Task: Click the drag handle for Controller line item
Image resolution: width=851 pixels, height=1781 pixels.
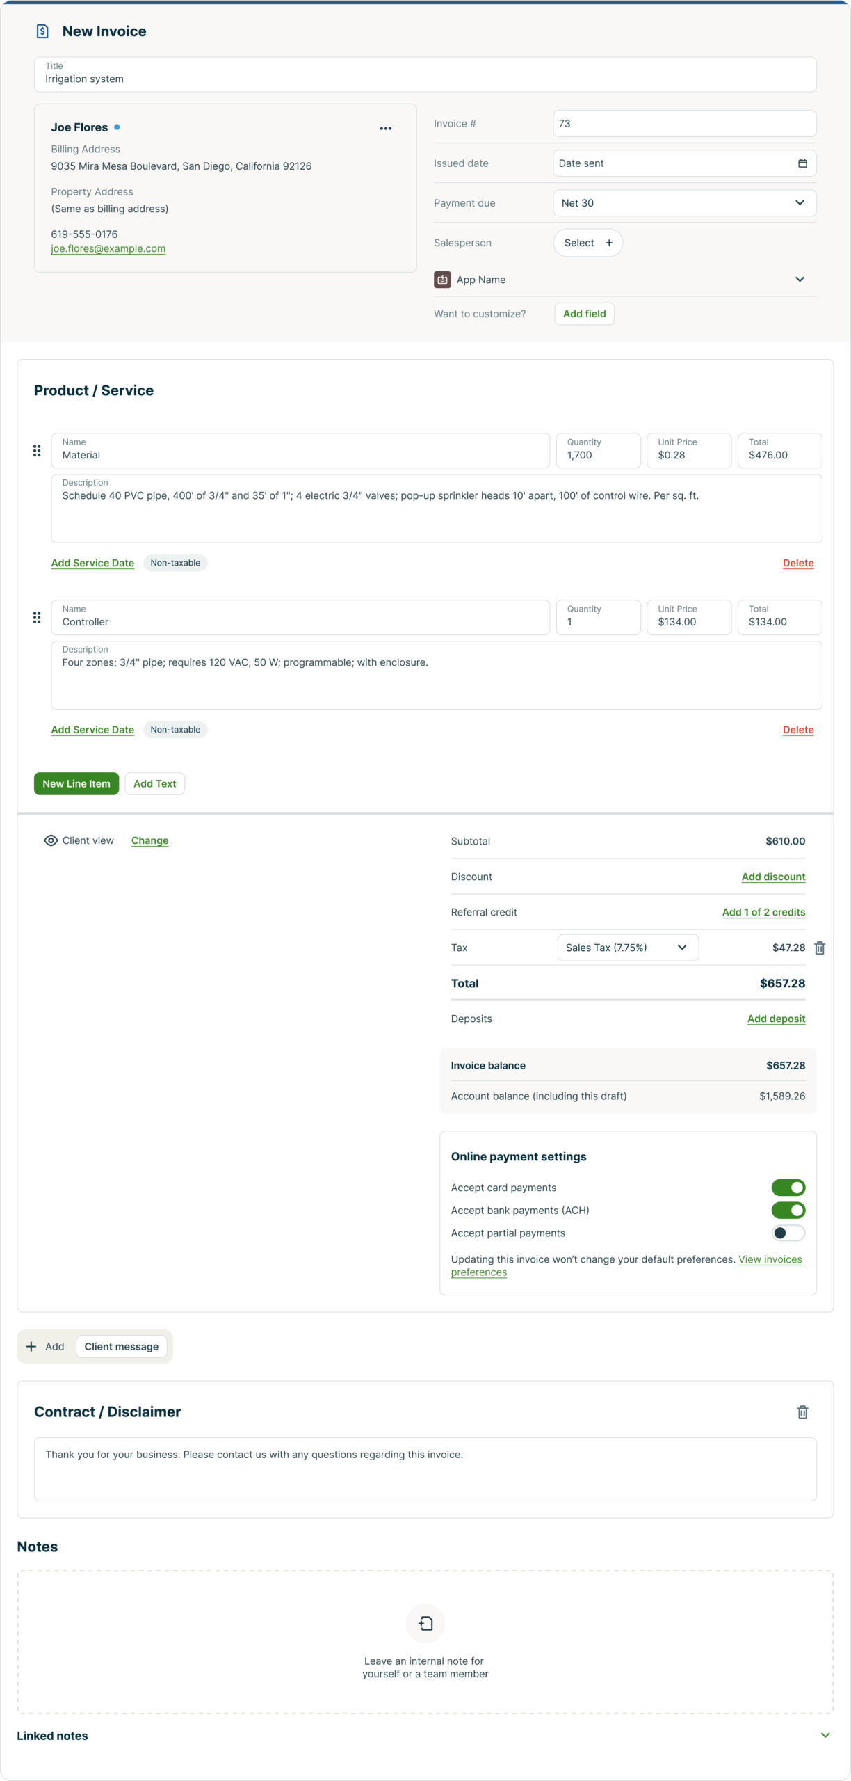Action: tap(37, 618)
